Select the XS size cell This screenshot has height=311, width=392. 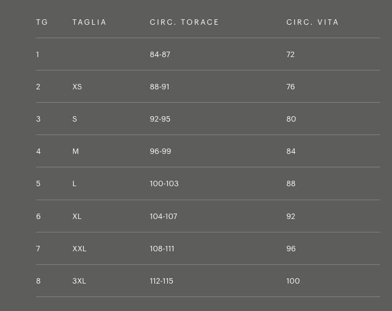pos(77,87)
